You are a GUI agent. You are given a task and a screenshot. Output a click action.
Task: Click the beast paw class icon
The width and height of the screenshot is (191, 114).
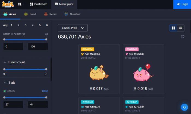coord(82,54)
